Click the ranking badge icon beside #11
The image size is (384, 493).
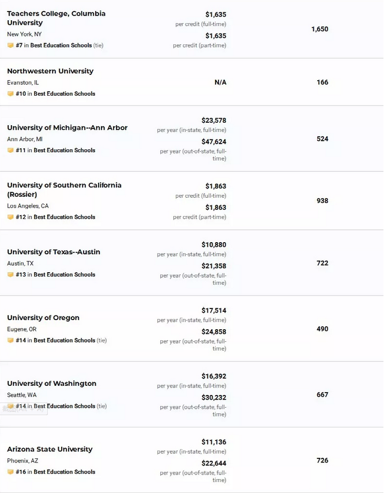(10, 150)
